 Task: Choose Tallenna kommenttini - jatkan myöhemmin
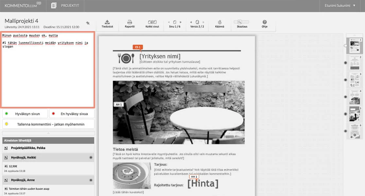(x=48, y=124)
